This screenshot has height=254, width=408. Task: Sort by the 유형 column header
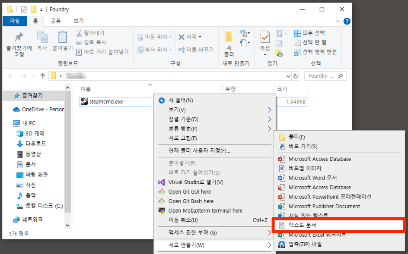point(230,89)
